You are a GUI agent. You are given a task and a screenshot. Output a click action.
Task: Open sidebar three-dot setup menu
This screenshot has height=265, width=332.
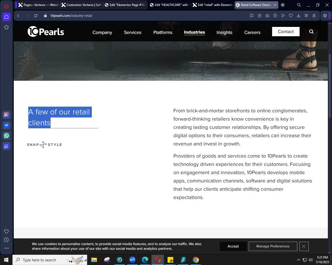[6, 248]
